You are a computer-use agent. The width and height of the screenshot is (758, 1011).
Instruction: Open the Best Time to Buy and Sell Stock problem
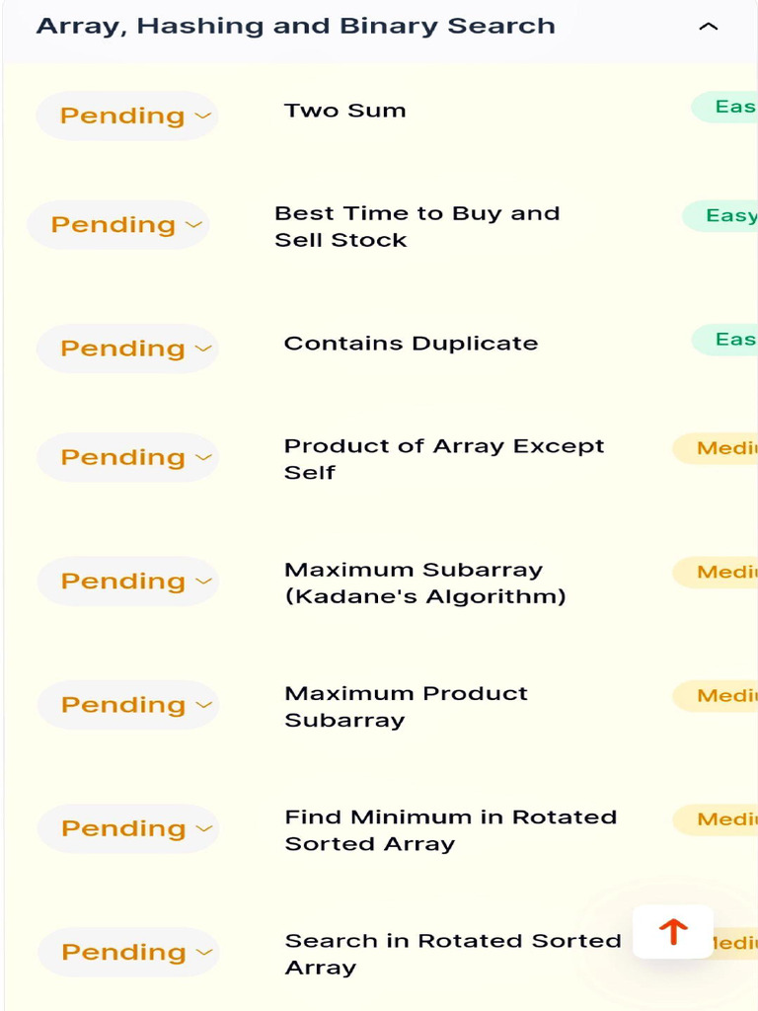pyautogui.click(x=416, y=226)
